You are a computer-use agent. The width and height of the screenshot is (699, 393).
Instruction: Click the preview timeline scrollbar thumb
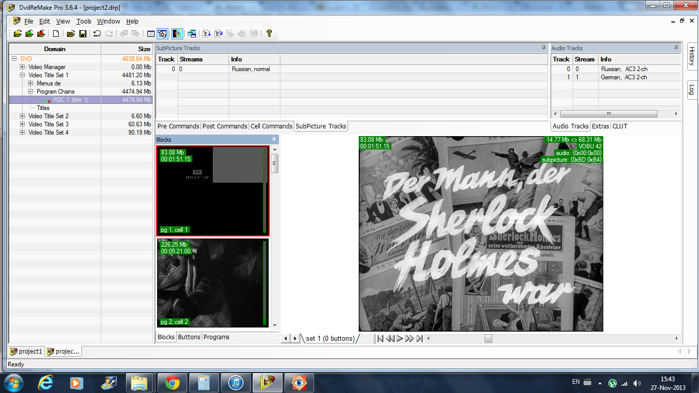pos(488,338)
